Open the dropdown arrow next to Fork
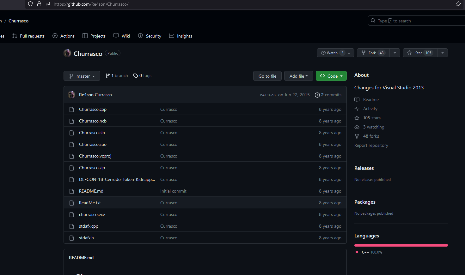The width and height of the screenshot is (465, 275). point(395,53)
